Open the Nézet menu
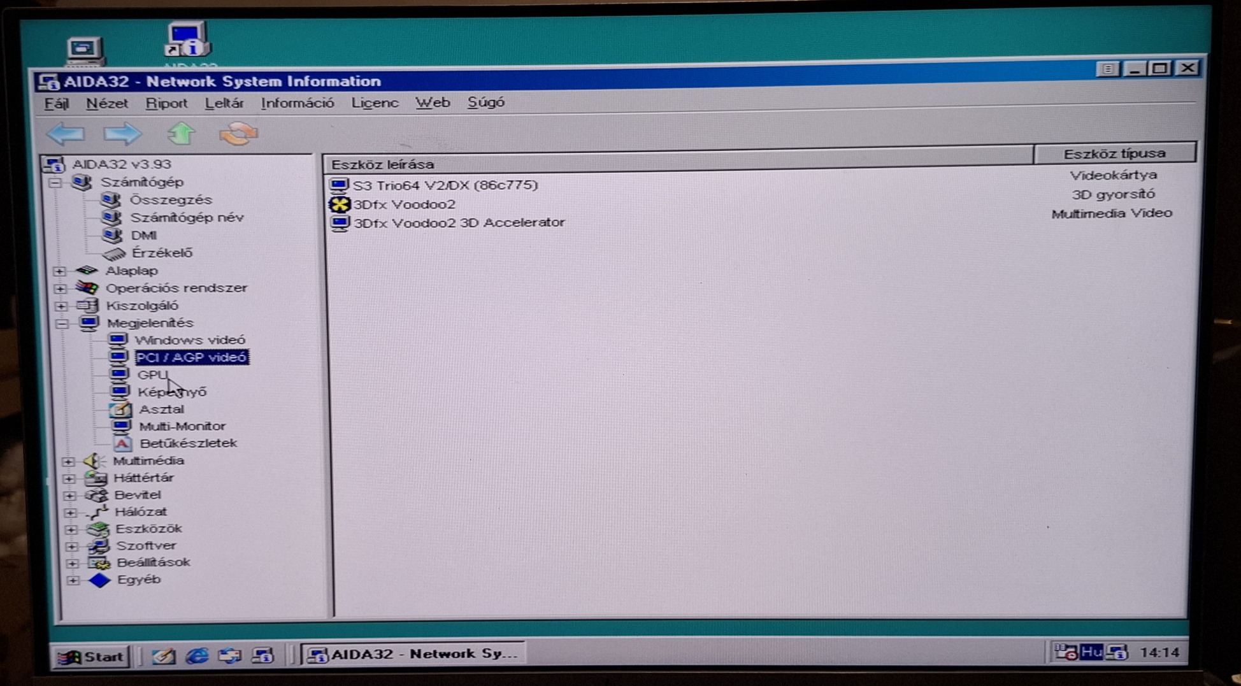Screen dimensions: 1241x686 click(x=107, y=103)
